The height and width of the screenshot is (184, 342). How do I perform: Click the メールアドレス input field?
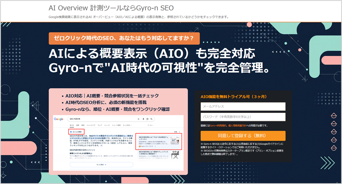(x=243, y=107)
